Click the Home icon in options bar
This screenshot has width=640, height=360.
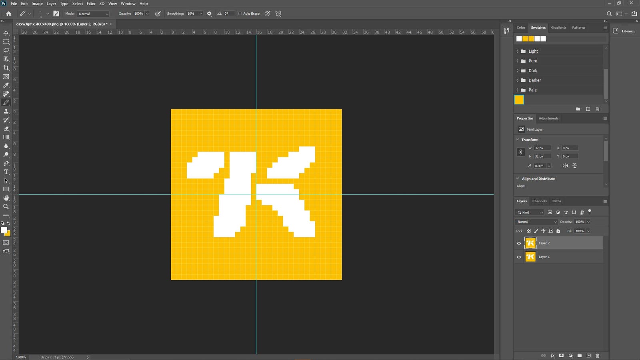(8, 14)
